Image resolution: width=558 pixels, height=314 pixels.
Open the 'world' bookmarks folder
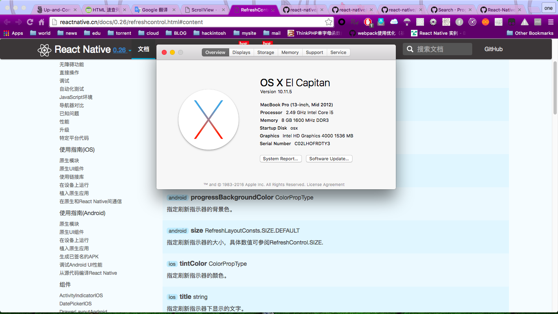pyautogui.click(x=40, y=33)
